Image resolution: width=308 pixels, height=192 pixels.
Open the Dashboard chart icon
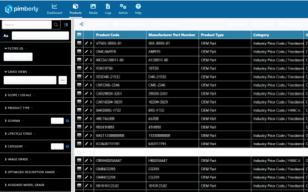pyautogui.click(x=55, y=7)
